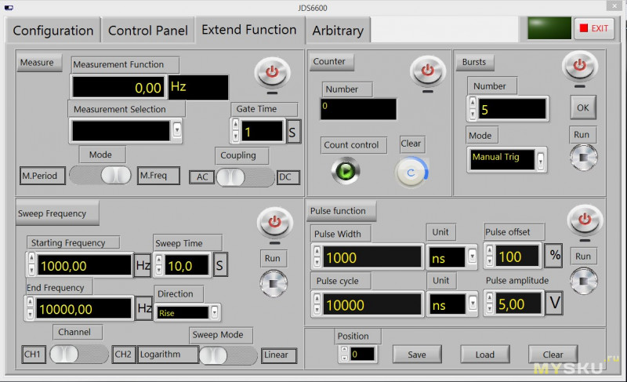Toggle Mode switch between M.Period and M.Freq
The height and width of the screenshot is (382, 627).
point(100,175)
